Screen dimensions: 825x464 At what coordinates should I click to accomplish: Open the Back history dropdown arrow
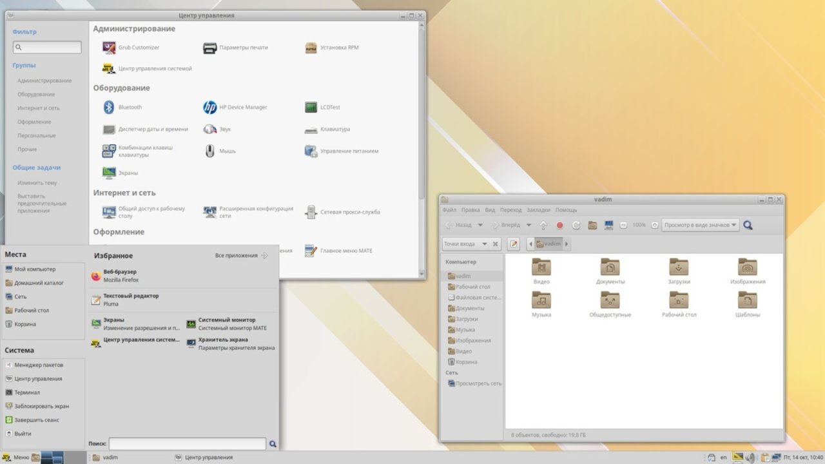pos(480,225)
